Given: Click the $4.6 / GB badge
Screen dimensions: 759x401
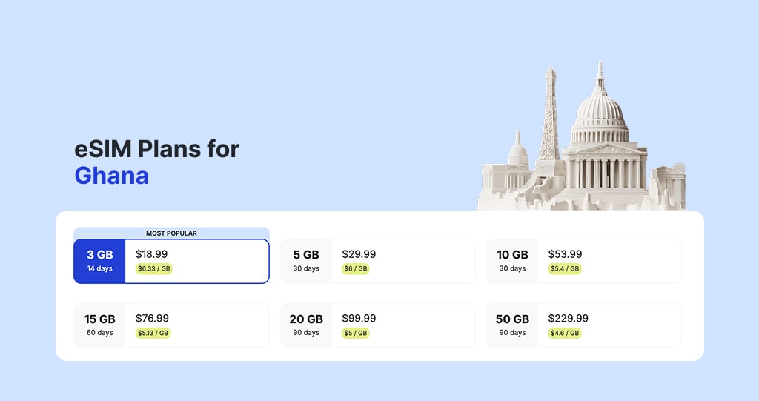Looking at the screenshot, I should (x=565, y=333).
